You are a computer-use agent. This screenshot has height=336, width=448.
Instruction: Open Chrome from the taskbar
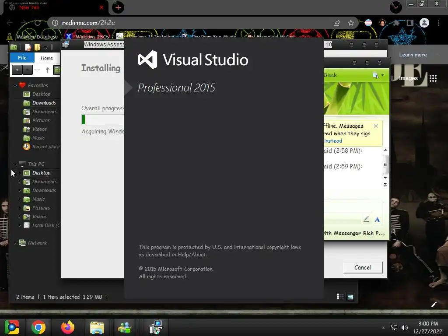coord(38,327)
